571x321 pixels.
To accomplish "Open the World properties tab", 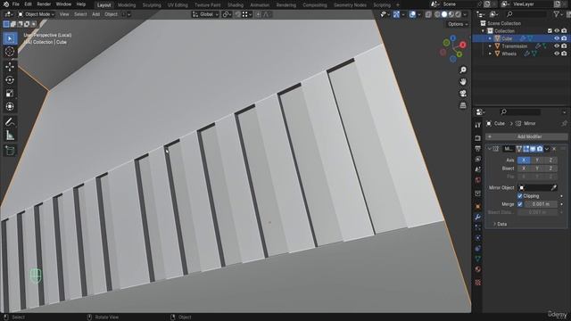I will tap(478, 180).
